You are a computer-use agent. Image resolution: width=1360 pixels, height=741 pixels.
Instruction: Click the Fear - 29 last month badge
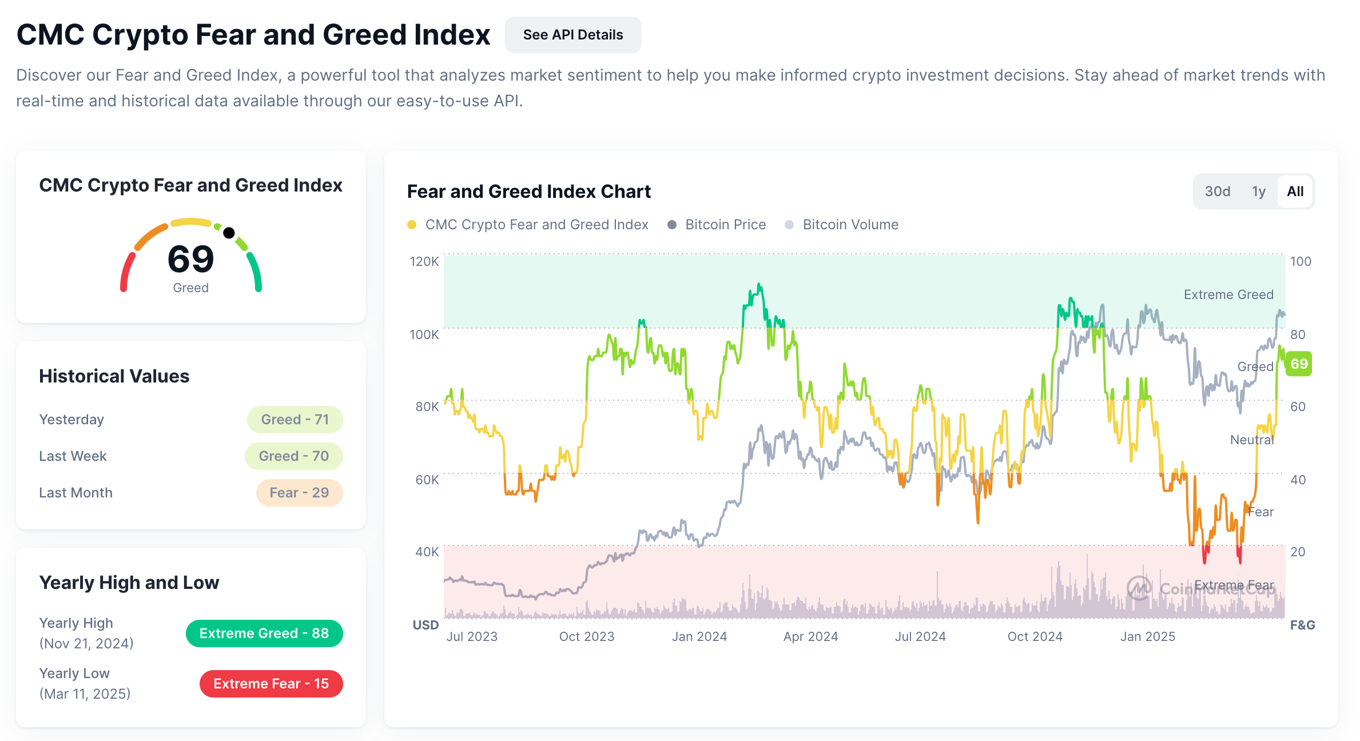point(299,493)
